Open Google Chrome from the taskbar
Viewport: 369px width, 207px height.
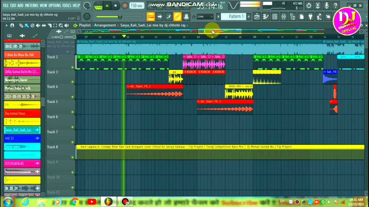click(x=75, y=202)
